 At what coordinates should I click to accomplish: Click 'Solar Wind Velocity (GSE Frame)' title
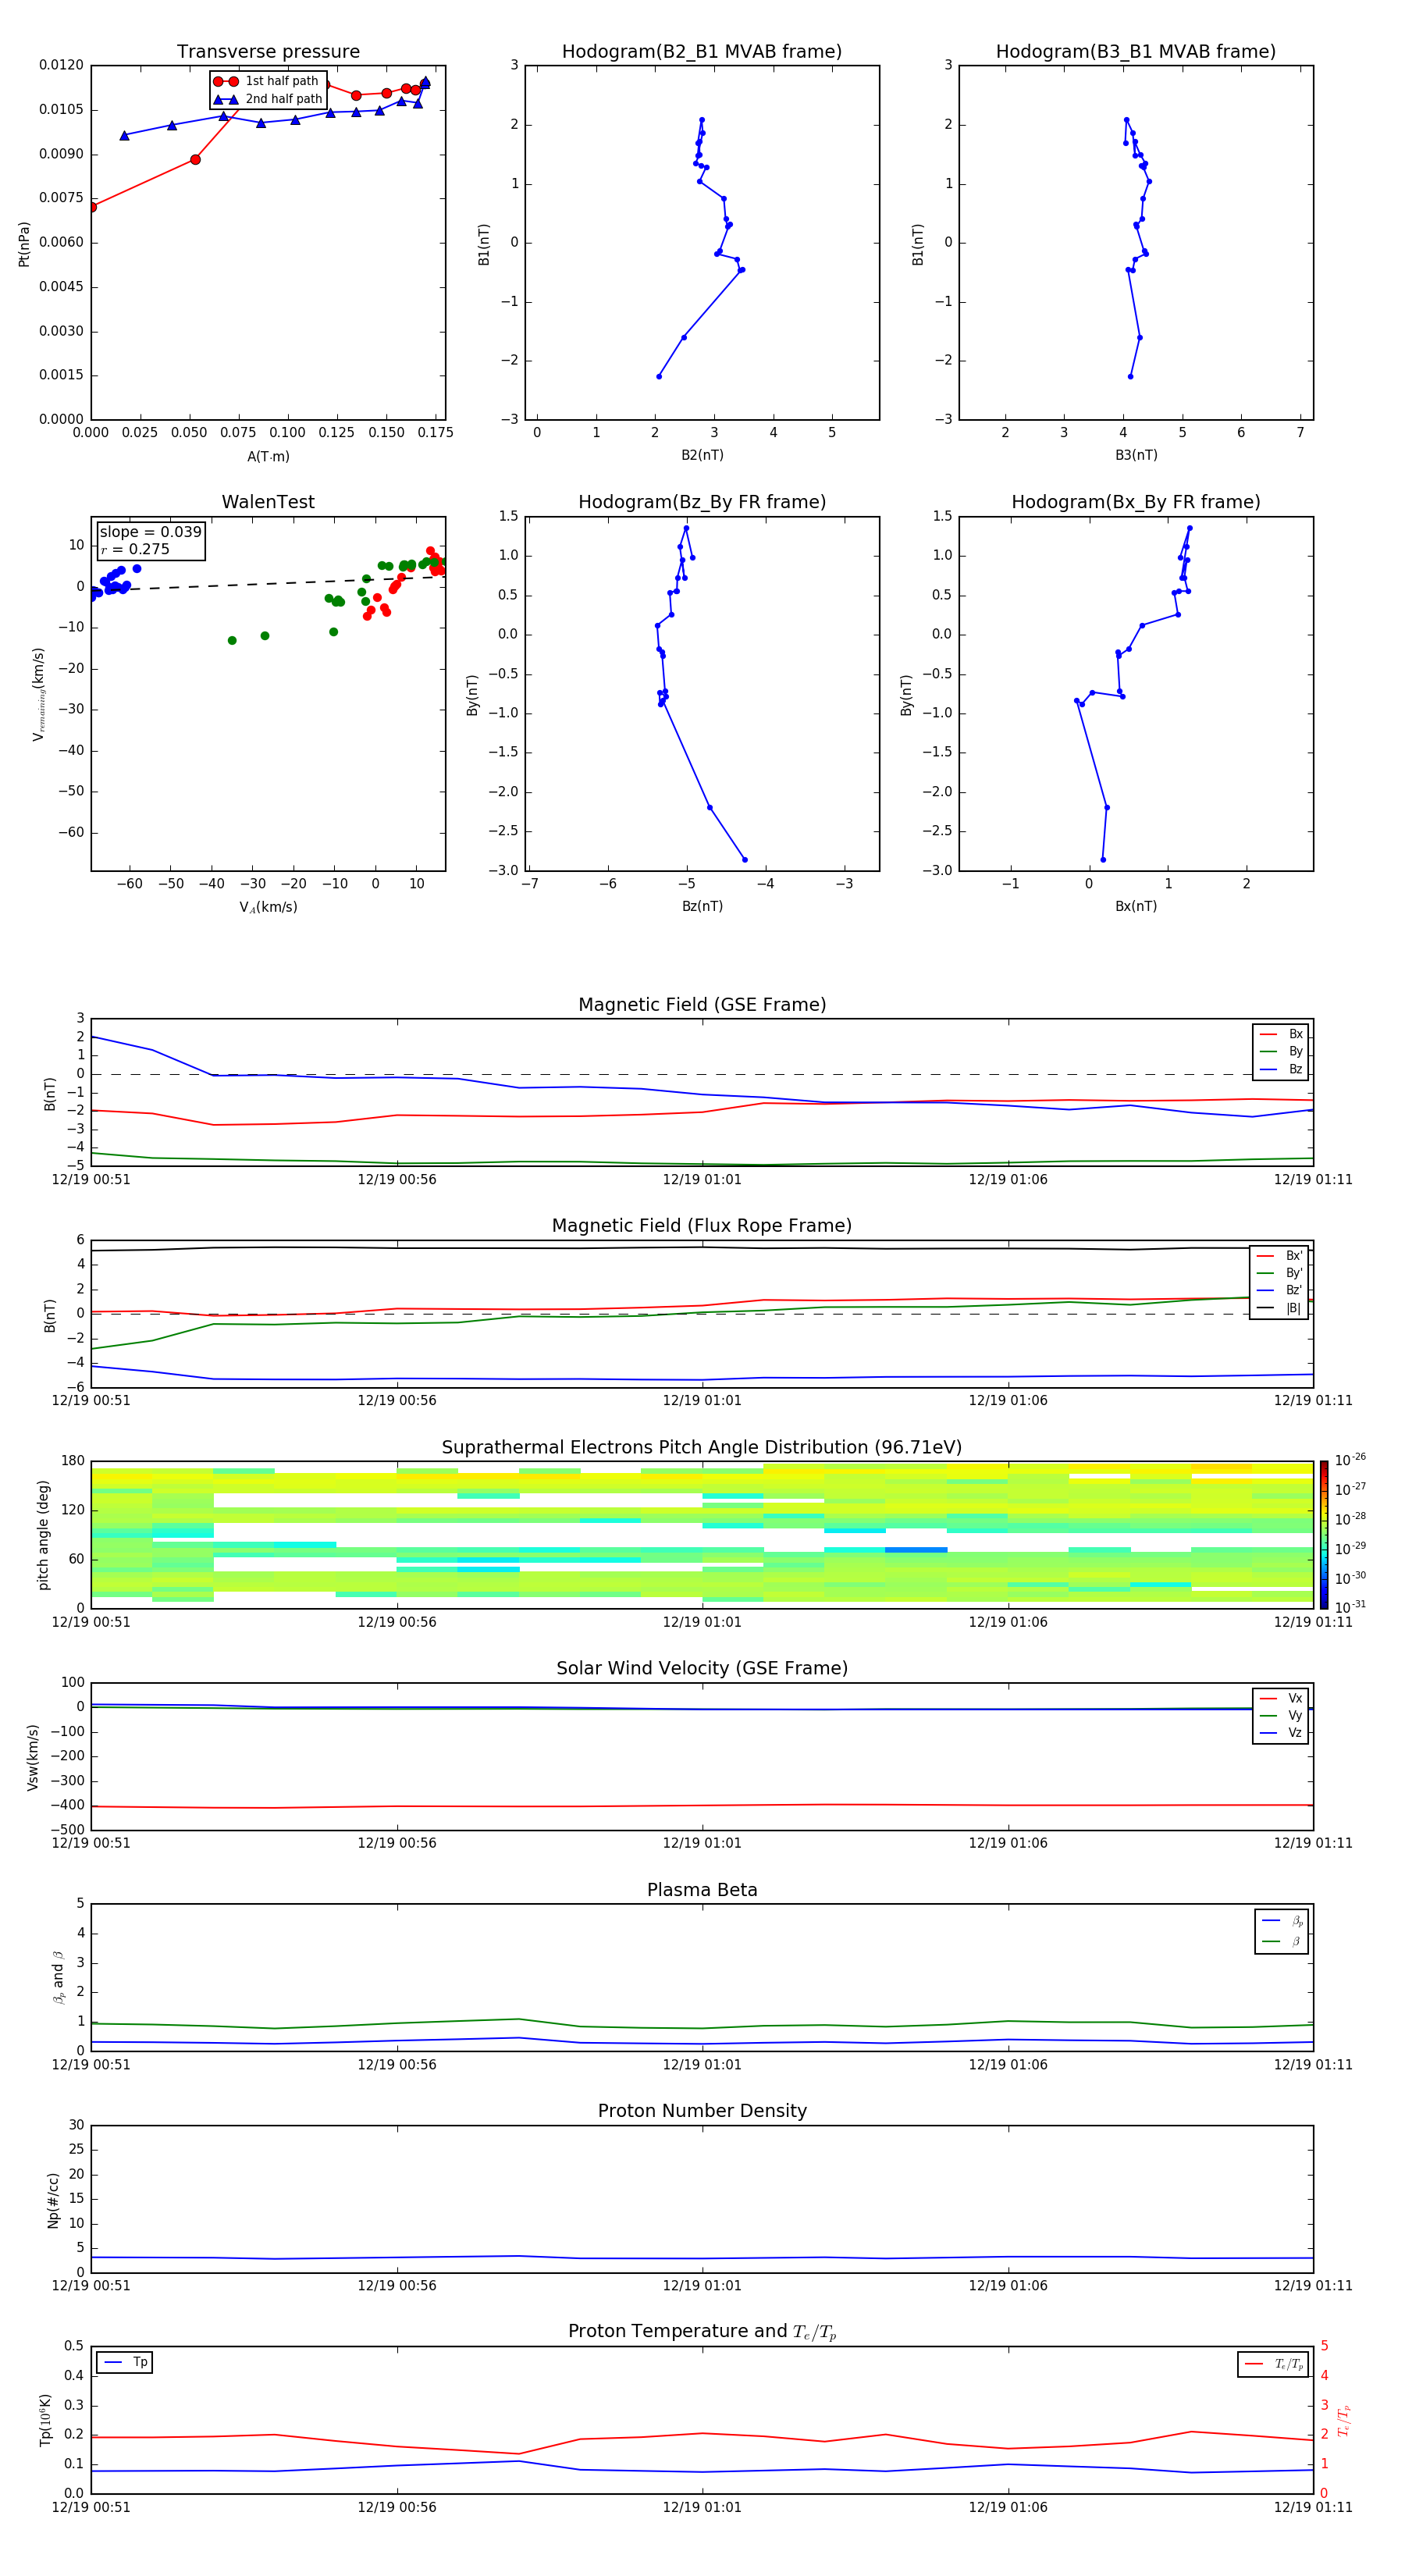click(702, 1668)
